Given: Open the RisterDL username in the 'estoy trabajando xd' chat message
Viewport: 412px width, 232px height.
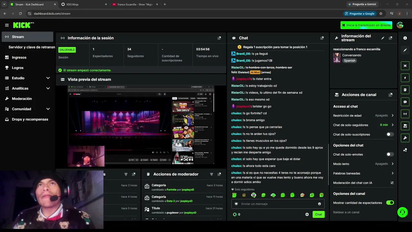Looking at the screenshot, I should 238,86.
